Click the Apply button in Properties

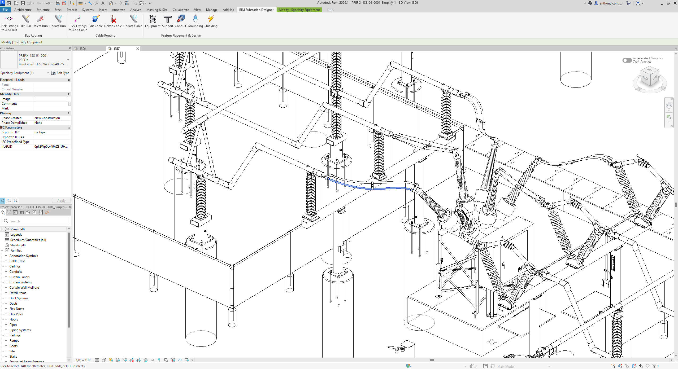coord(61,201)
